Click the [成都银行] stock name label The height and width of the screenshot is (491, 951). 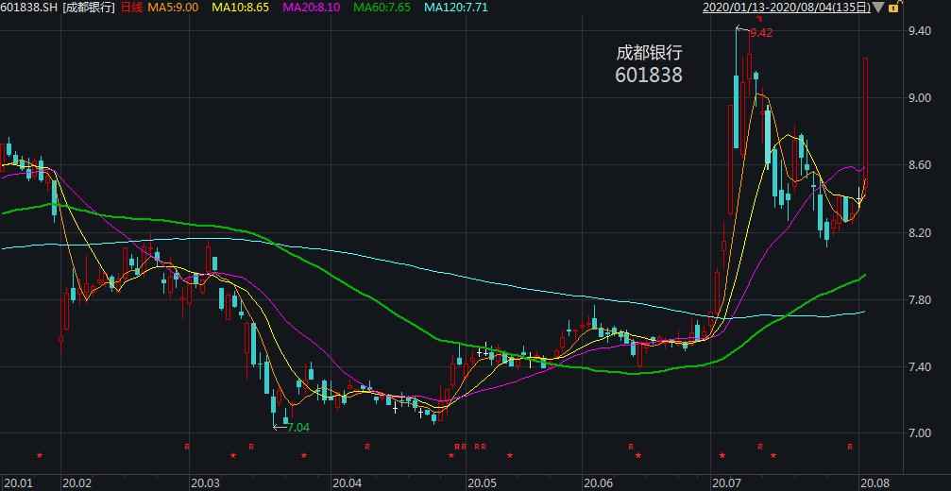[89, 8]
